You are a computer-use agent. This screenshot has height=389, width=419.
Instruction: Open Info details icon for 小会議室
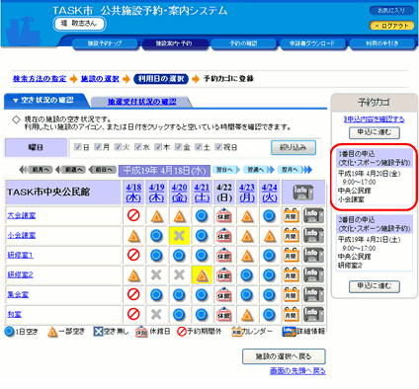pyautogui.click(x=313, y=236)
